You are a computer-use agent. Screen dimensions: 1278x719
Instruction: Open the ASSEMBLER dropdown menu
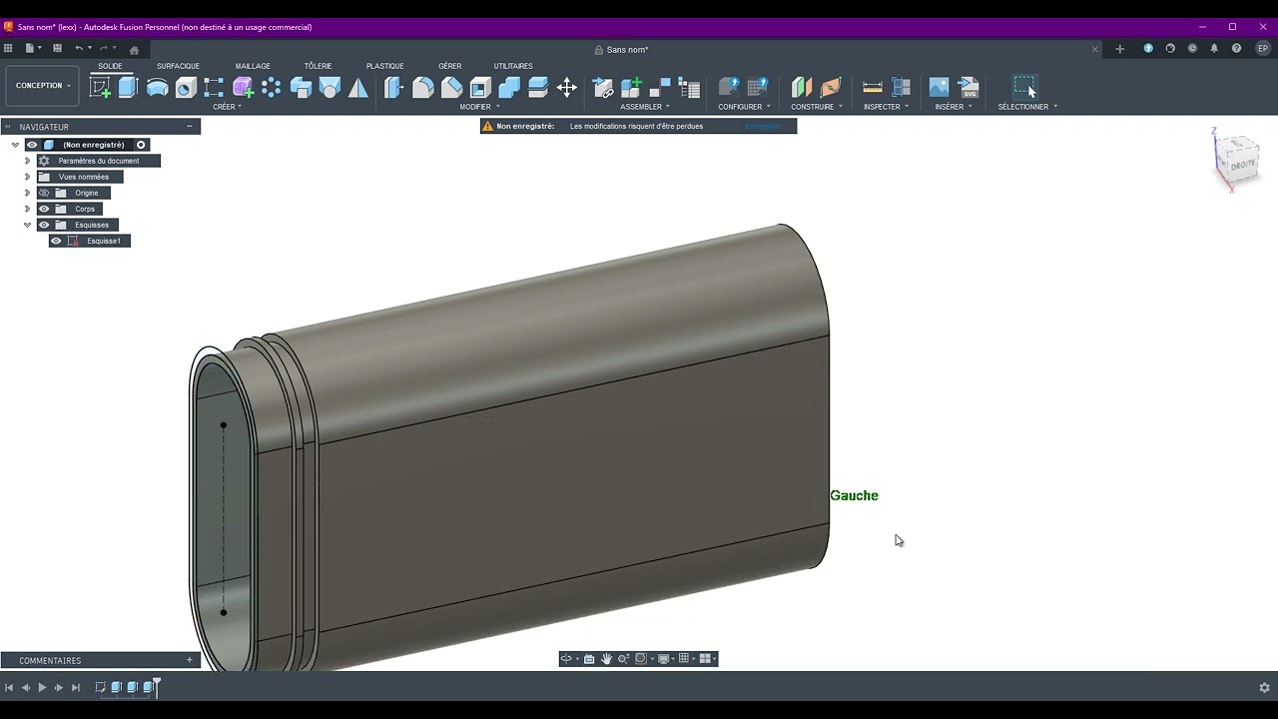tap(644, 107)
